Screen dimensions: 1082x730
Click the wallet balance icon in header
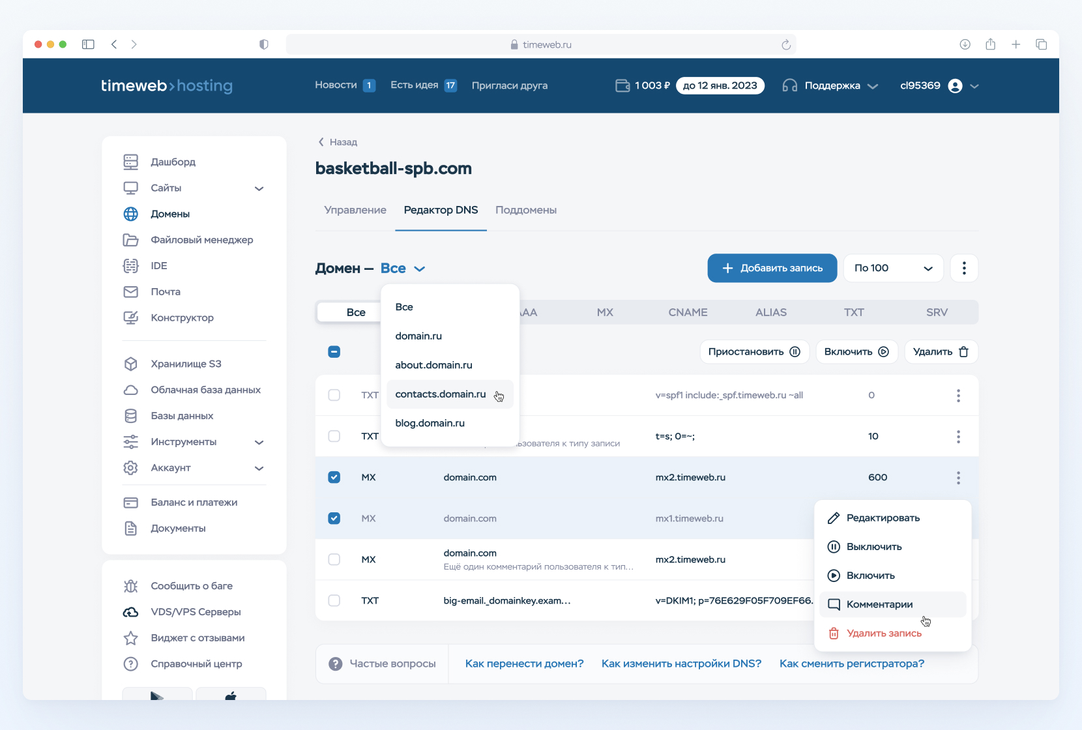[x=622, y=85]
